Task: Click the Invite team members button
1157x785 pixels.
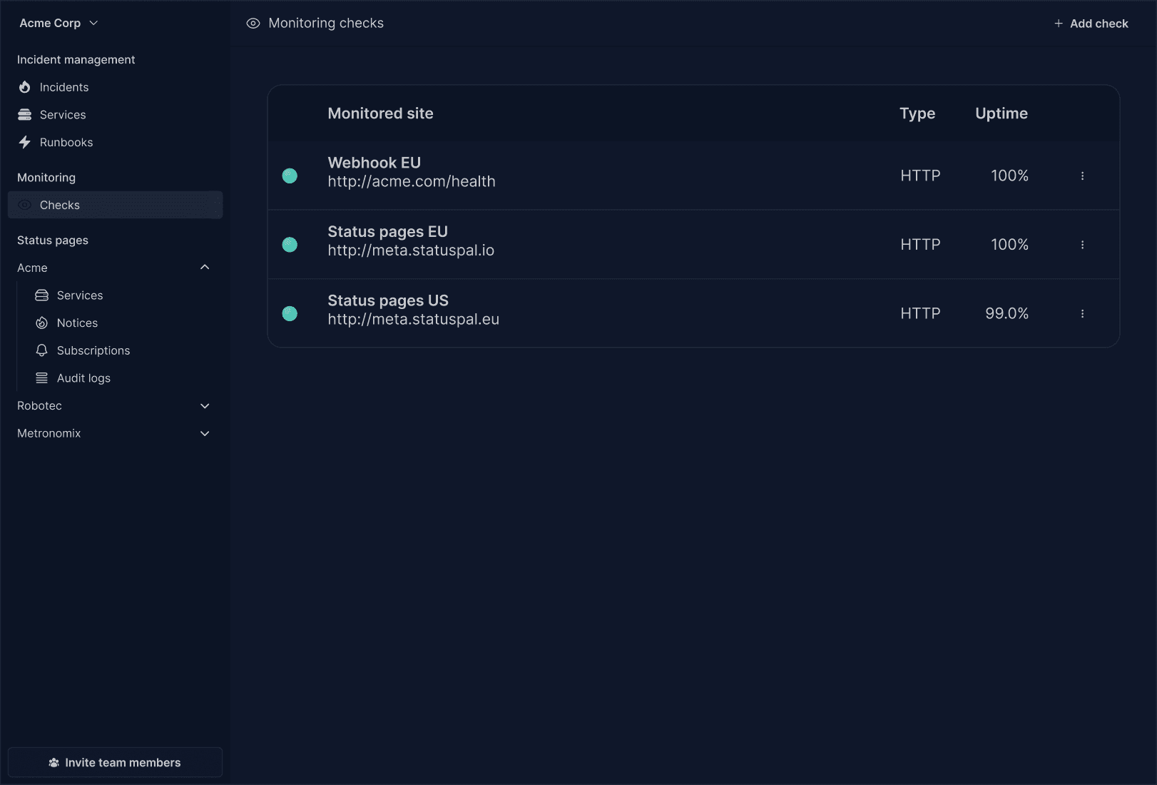Action: [x=115, y=762]
